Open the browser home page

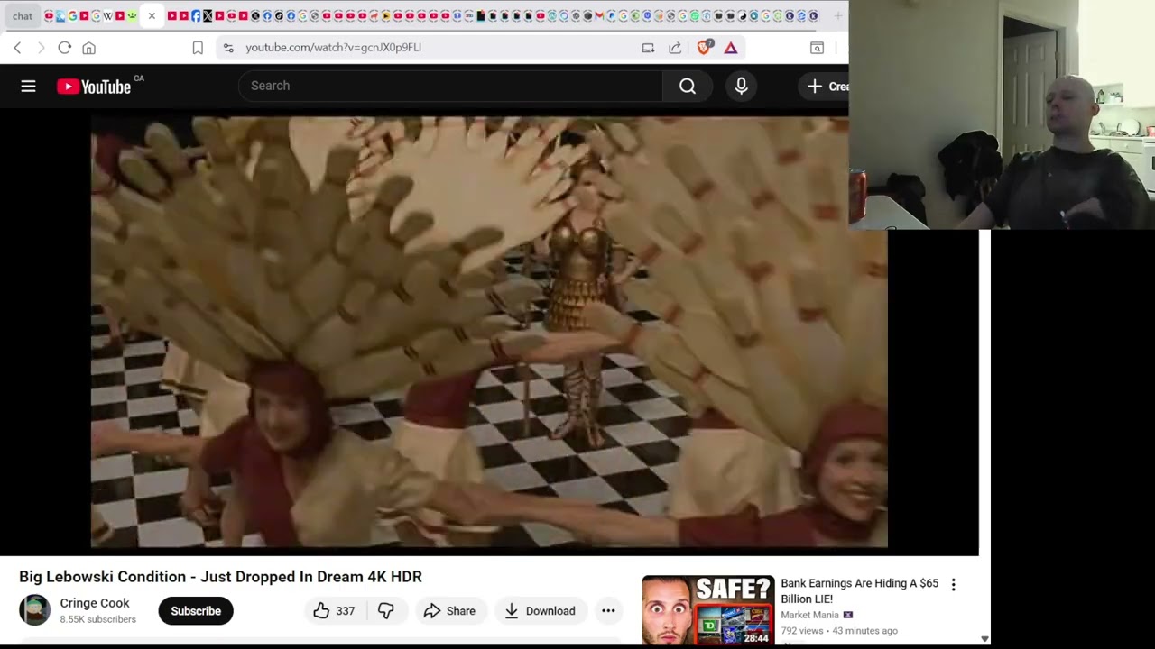[88, 48]
